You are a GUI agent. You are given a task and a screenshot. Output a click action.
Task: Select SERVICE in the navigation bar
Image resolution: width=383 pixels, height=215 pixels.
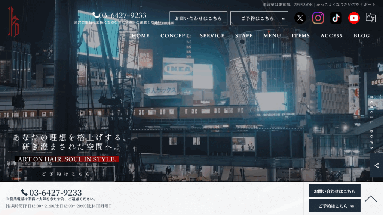[212, 36]
